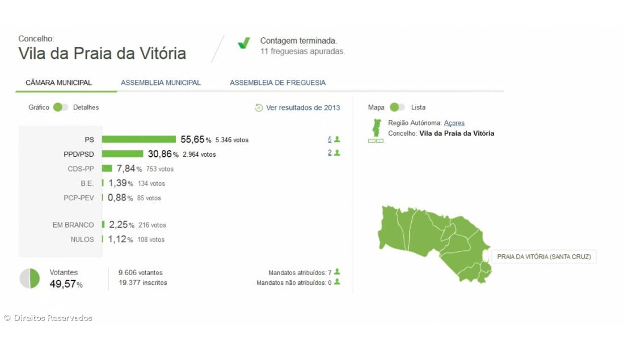Click the green PS result bar
This screenshot has width=624, height=351.
[139, 139]
